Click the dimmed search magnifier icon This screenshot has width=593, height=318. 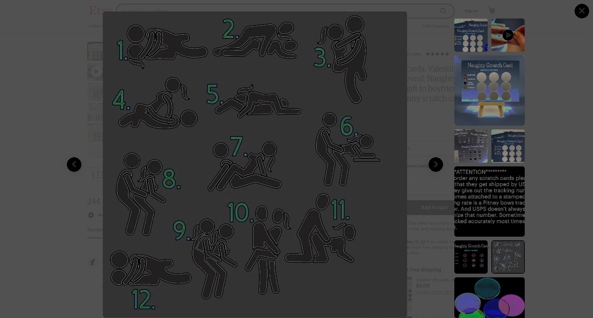pos(443,11)
